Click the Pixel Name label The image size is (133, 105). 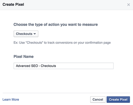tap(24, 56)
